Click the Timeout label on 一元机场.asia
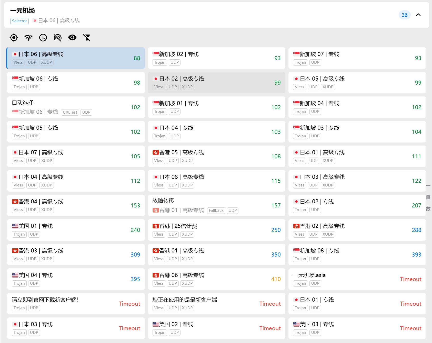Screen dimensions: 432x343 pyautogui.click(x=410, y=279)
